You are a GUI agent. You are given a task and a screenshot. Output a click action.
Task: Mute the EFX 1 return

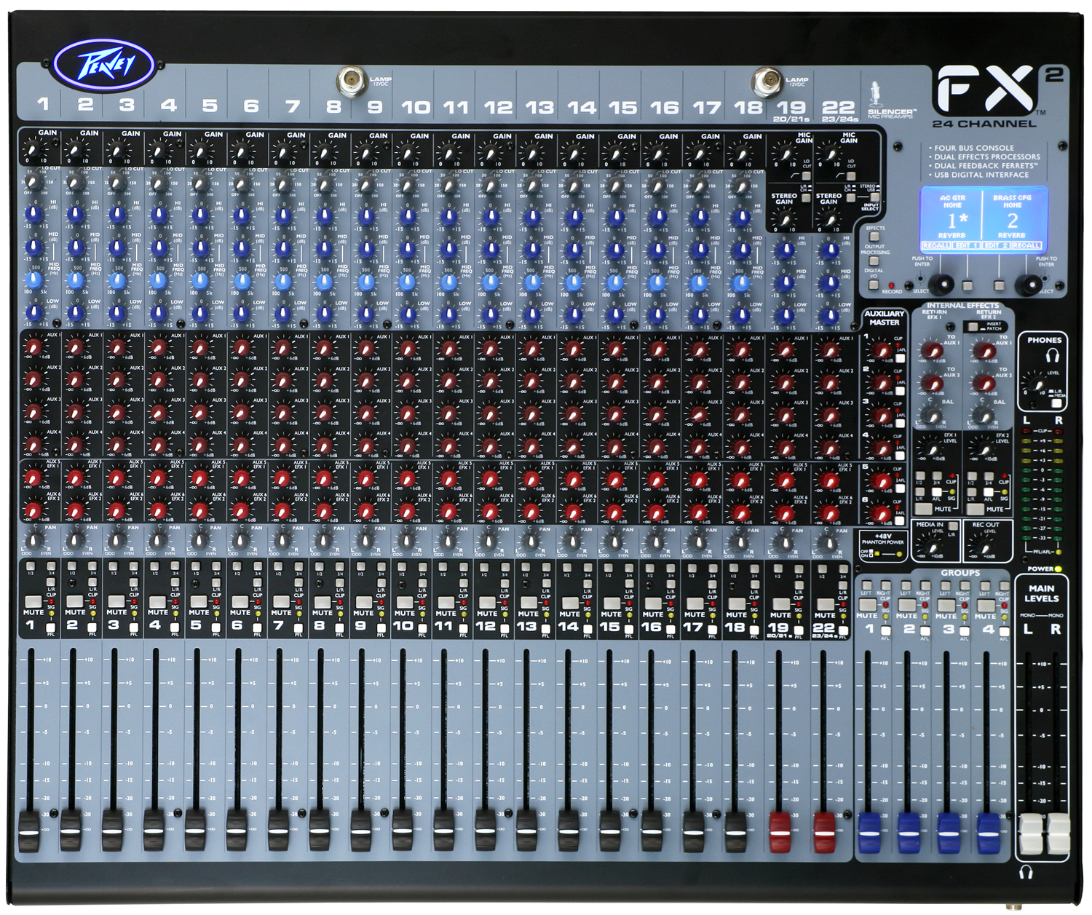point(924,509)
